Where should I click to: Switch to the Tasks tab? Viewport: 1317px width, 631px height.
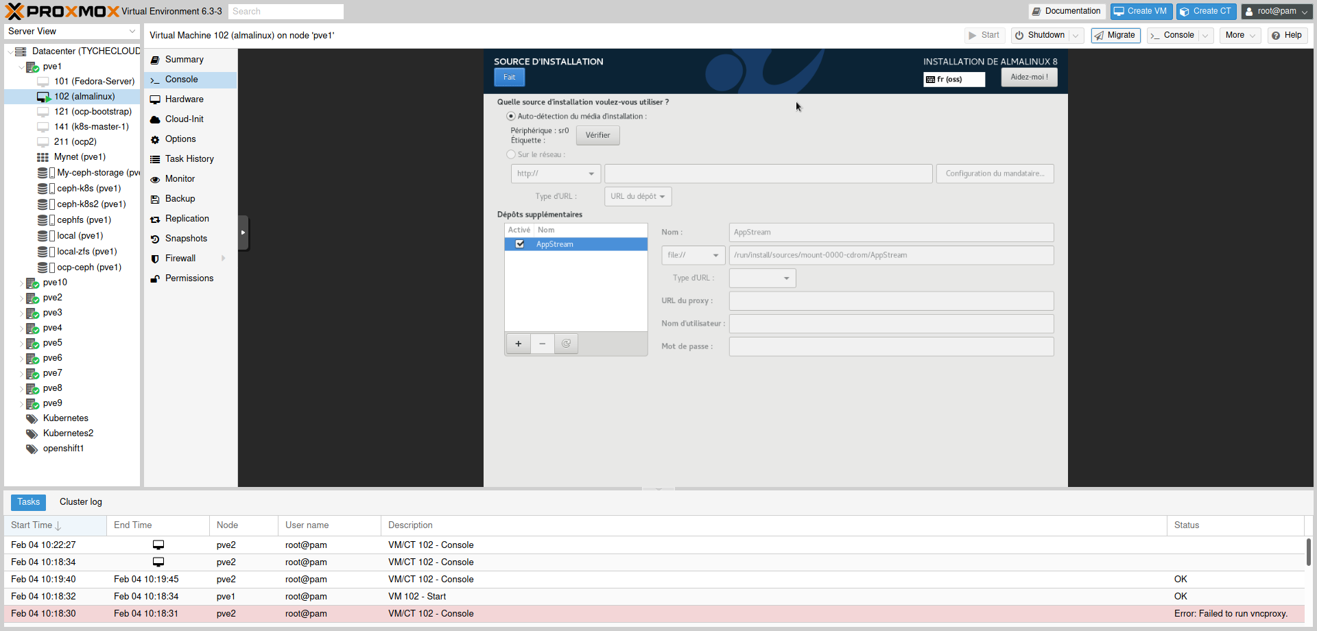pyautogui.click(x=28, y=502)
